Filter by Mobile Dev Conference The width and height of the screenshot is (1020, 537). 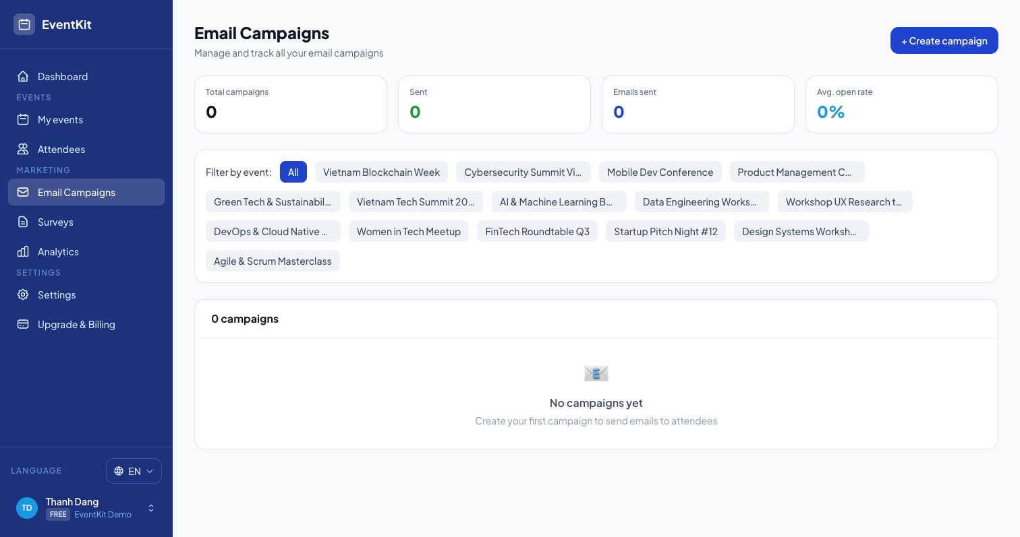coord(660,172)
